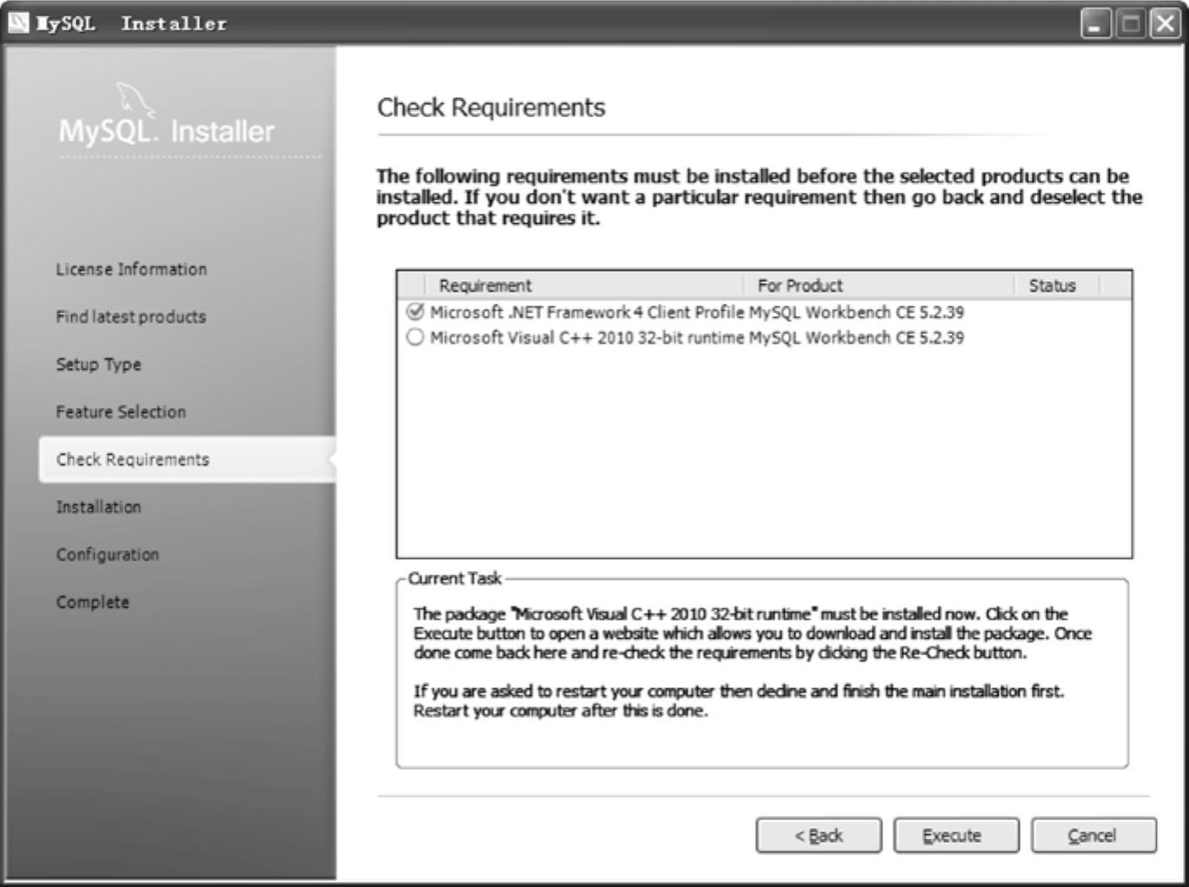Select the Visual C++ 2010 runtime radio
Image resolution: width=1189 pixels, height=887 pixels.
click(415, 337)
